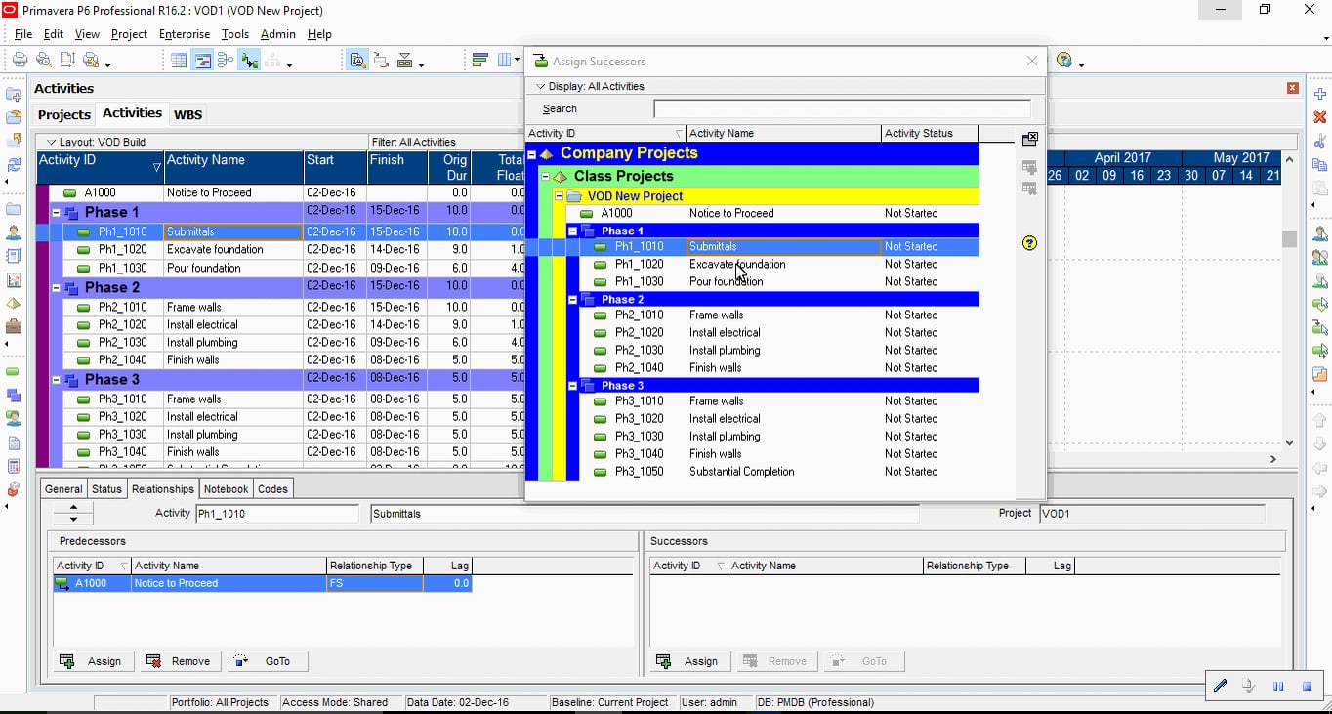Click the previous/next activity stepper
This screenshot has height=714, width=1332.
click(x=73, y=514)
